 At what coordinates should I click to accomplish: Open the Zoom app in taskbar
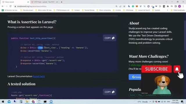click(51, 101)
